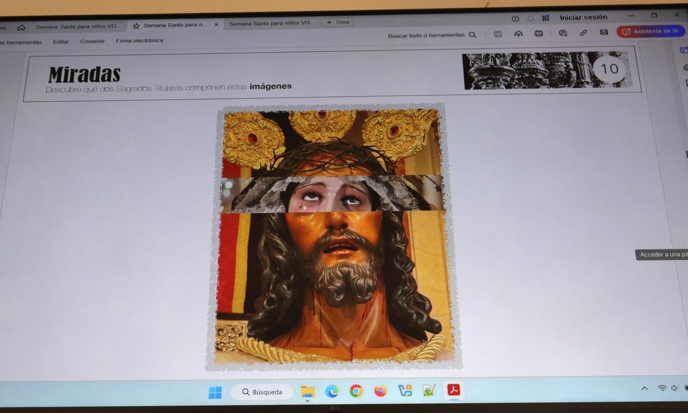Click Iniciar sesión

(x=583, y=17)
